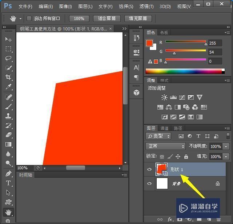This screenshot has height=224, width=233.
Task: Click the 适合屏幕 button
Action: 107,18
